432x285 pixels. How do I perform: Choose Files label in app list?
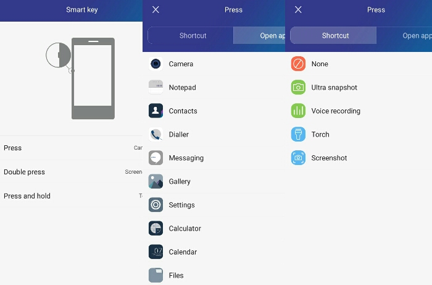point(176,275)
